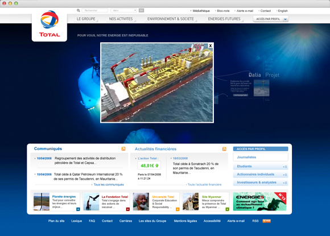This screenshot has width=330, height=236.
Task: Close the ship video popup
Action: (211, 45)
